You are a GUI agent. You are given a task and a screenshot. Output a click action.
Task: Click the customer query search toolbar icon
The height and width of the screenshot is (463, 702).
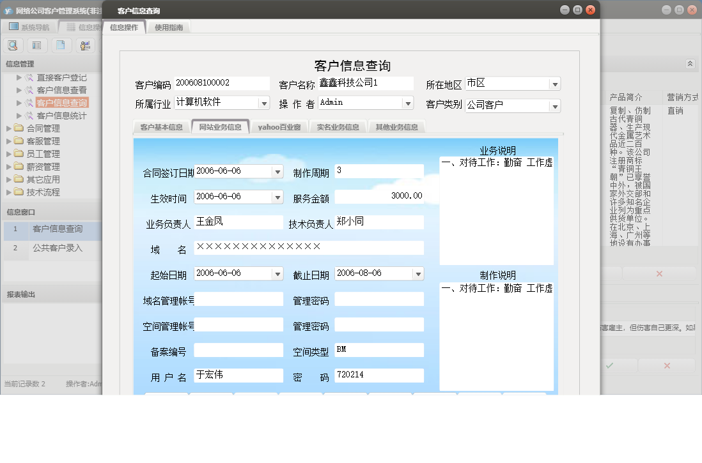click(13, 45)
